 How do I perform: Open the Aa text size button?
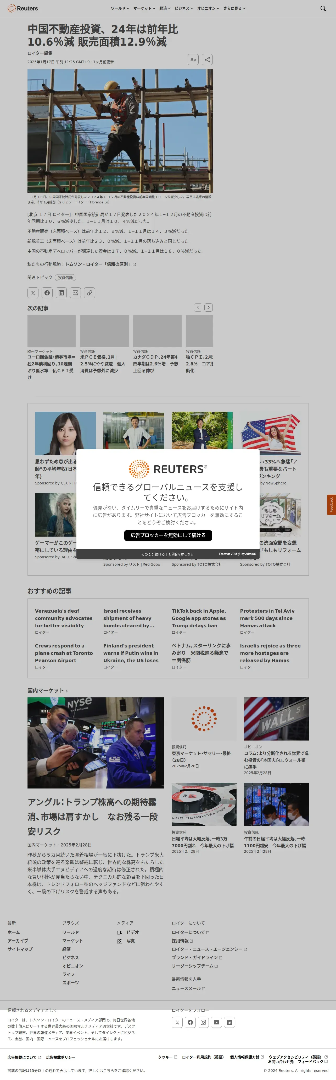point(193,60)
